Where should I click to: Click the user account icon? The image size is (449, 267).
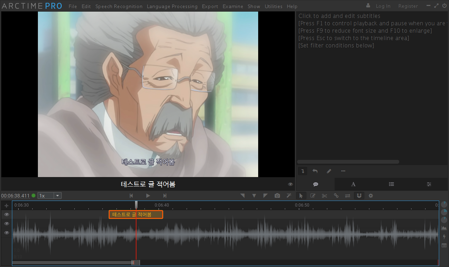[x=368, y=6]
